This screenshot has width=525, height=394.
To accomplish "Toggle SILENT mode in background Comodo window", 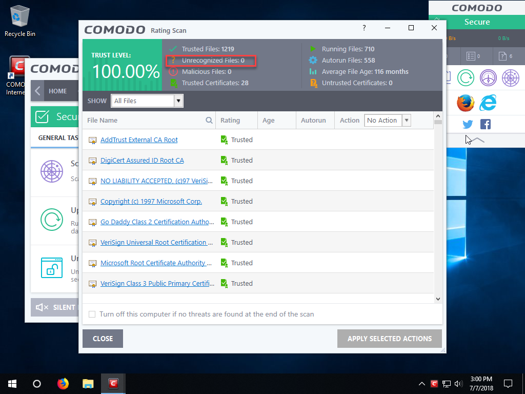I will [55, 307].
